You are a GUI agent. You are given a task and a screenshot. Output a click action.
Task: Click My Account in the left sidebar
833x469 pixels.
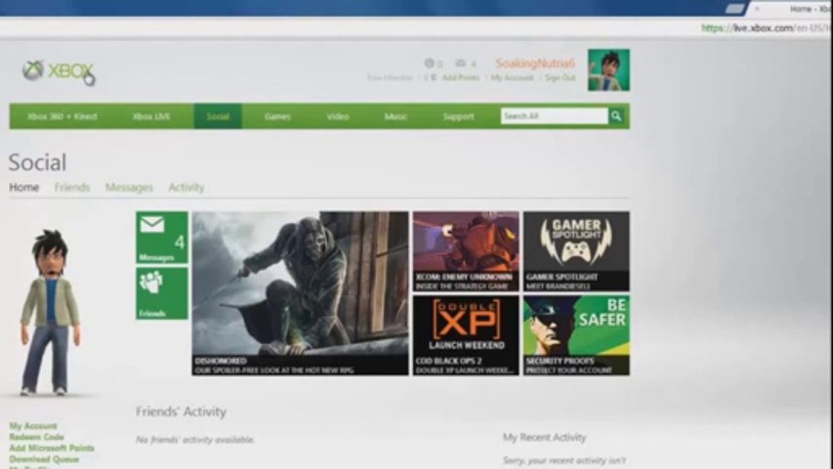[33, 426]
